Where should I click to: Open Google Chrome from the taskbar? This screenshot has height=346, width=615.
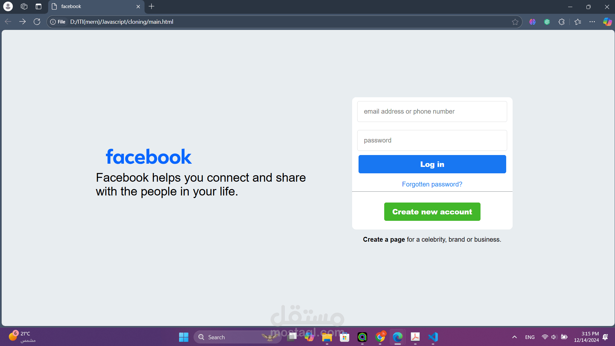(x=381, y=337)
